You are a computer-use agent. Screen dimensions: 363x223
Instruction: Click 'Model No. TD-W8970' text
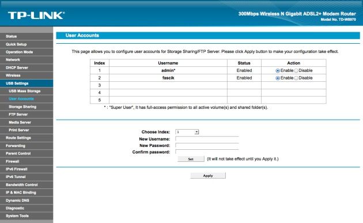coord(338,20)
